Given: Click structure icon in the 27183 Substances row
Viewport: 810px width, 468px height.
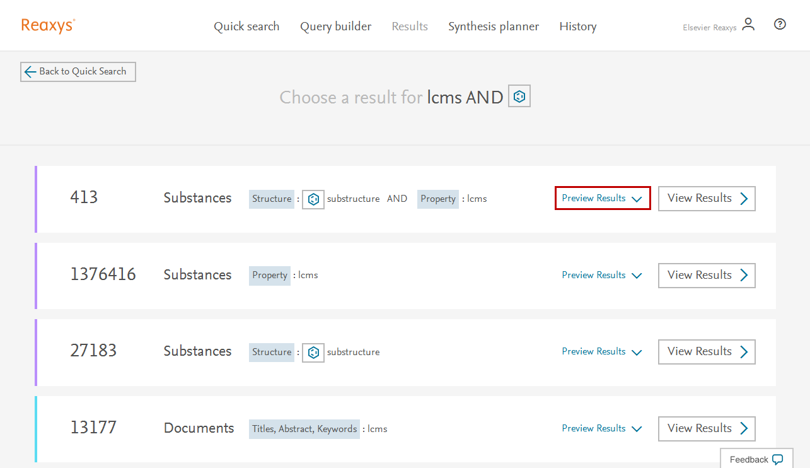Looking at the screenshot, I should point(313,352).
